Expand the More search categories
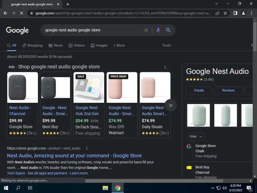This screenshot has width=257, height=193. tap(119, 45)
